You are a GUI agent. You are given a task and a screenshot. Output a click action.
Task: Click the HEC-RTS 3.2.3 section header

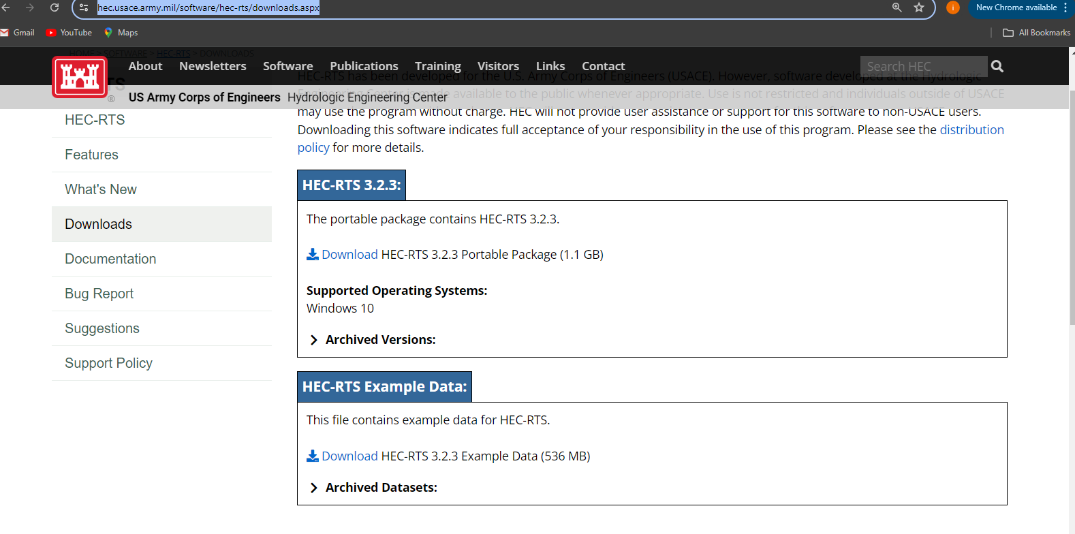(352, 185)
